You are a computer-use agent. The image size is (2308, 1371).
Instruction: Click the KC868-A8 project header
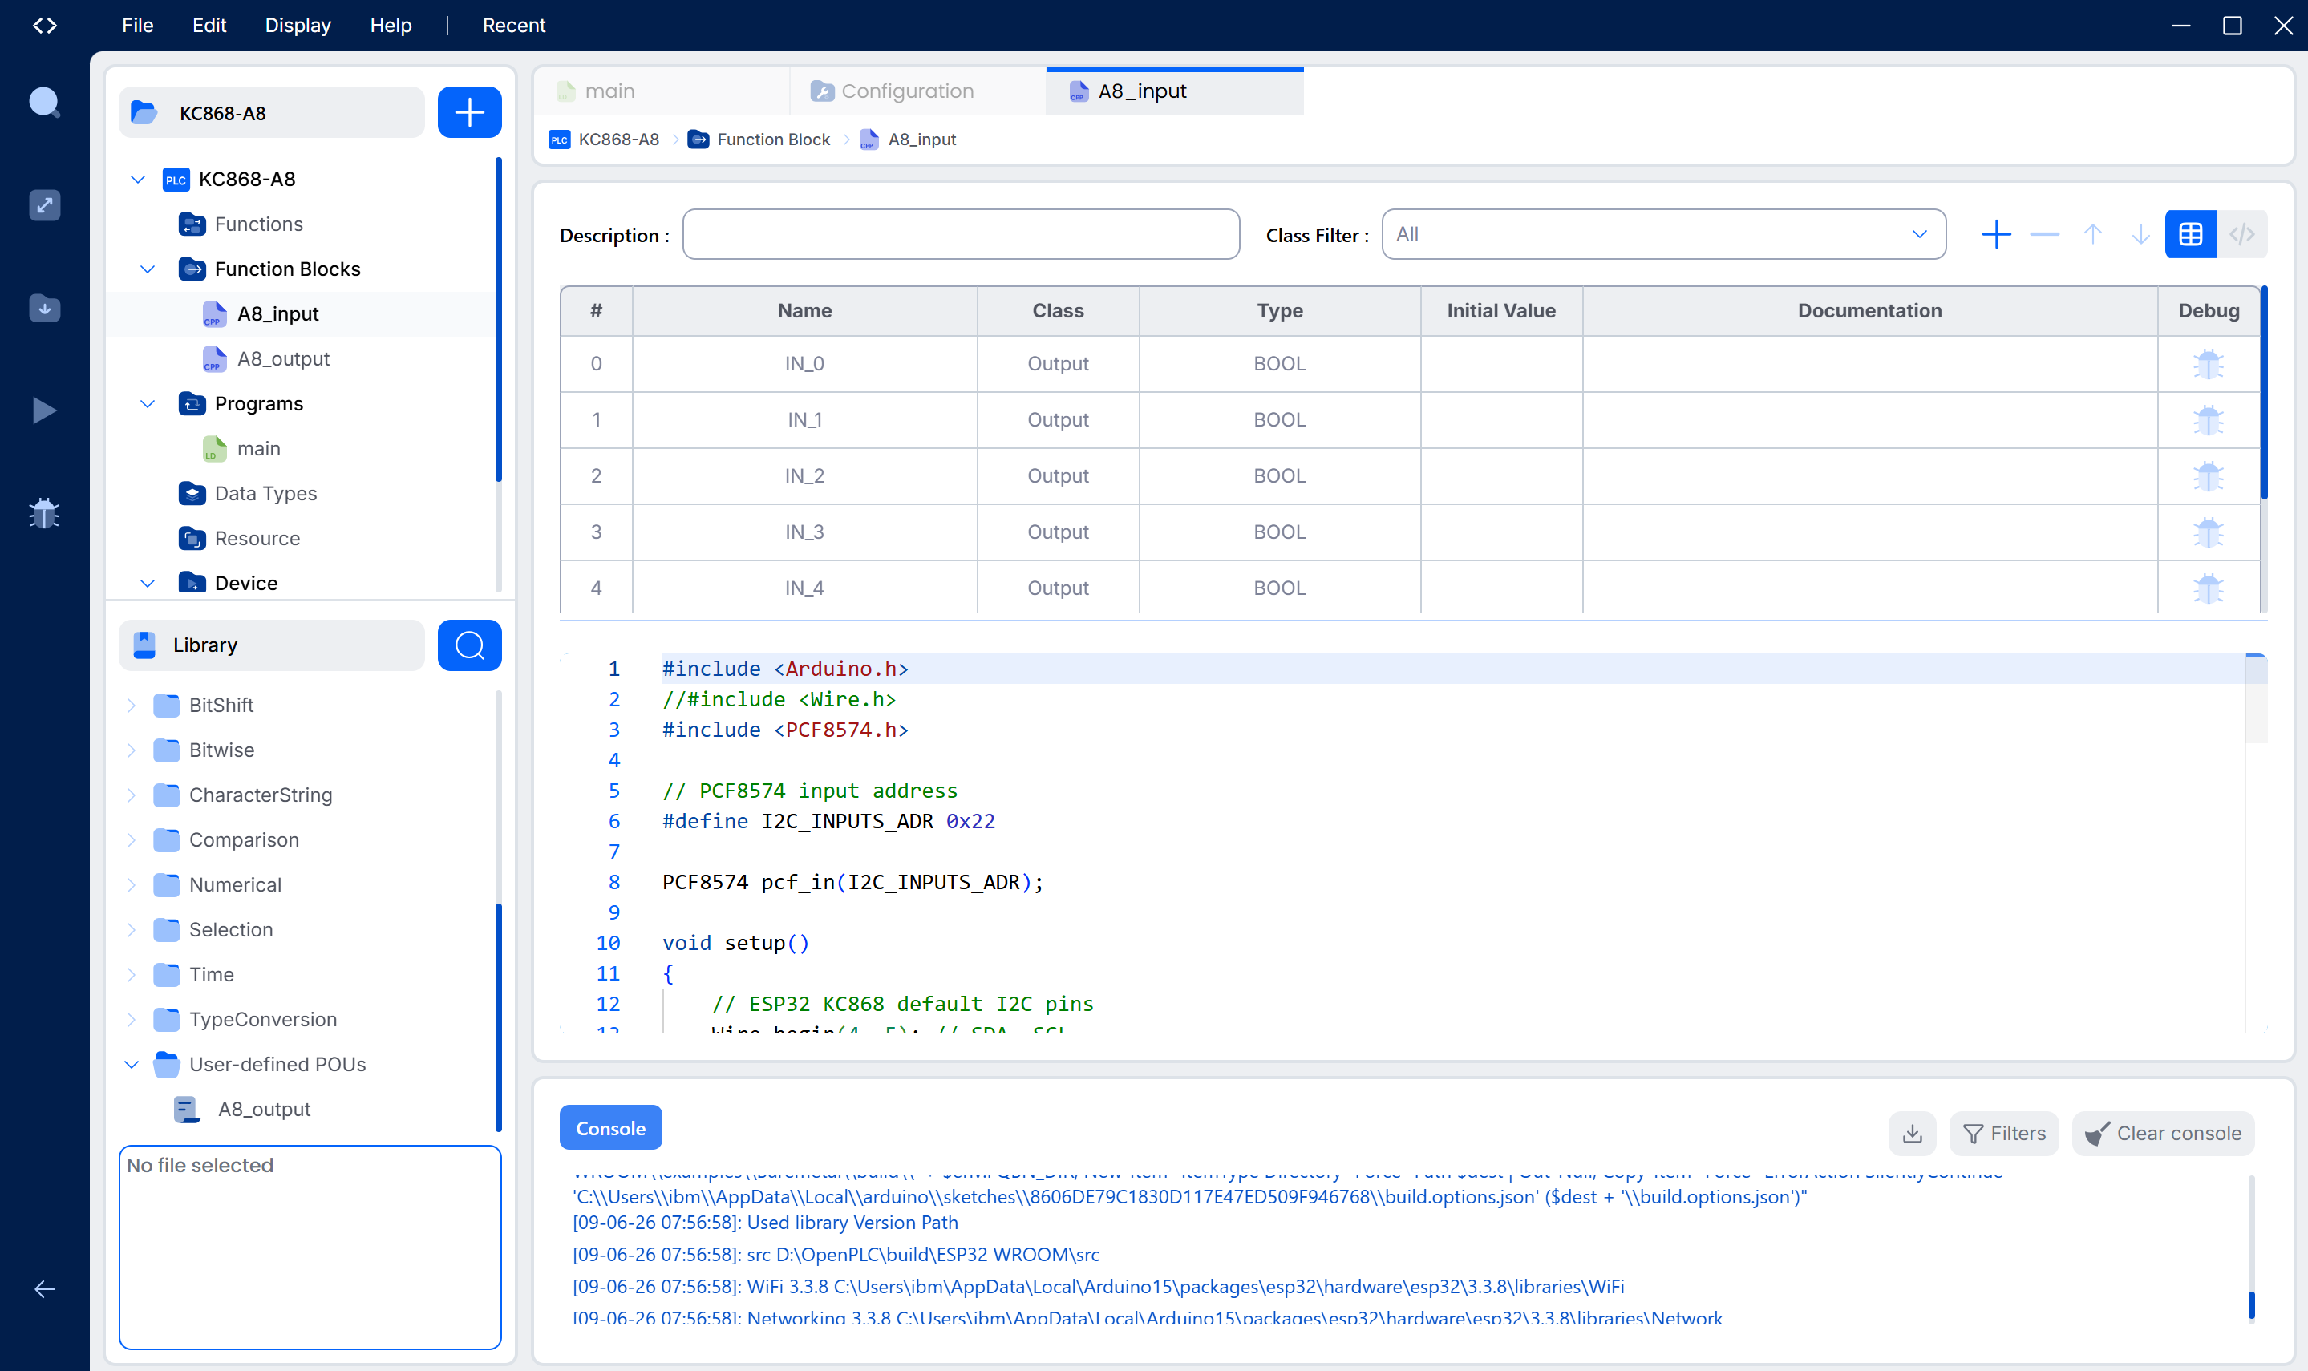coord(271,113)
